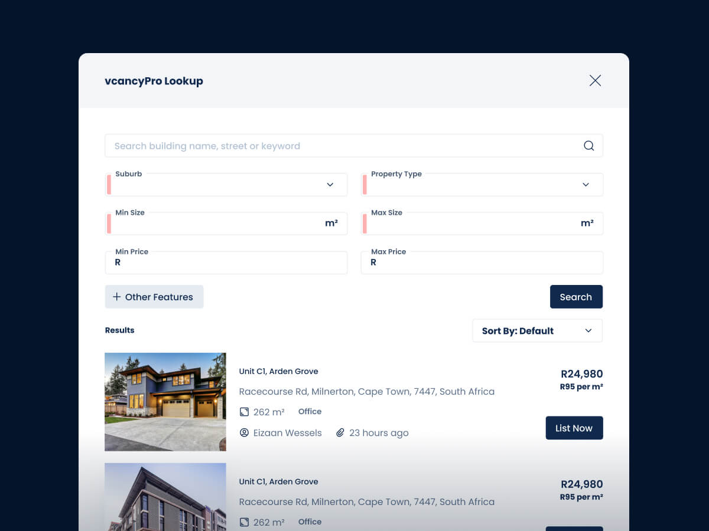Click the Search button
Viewport: 709px width, 531px height.
[x=576, y=297]
